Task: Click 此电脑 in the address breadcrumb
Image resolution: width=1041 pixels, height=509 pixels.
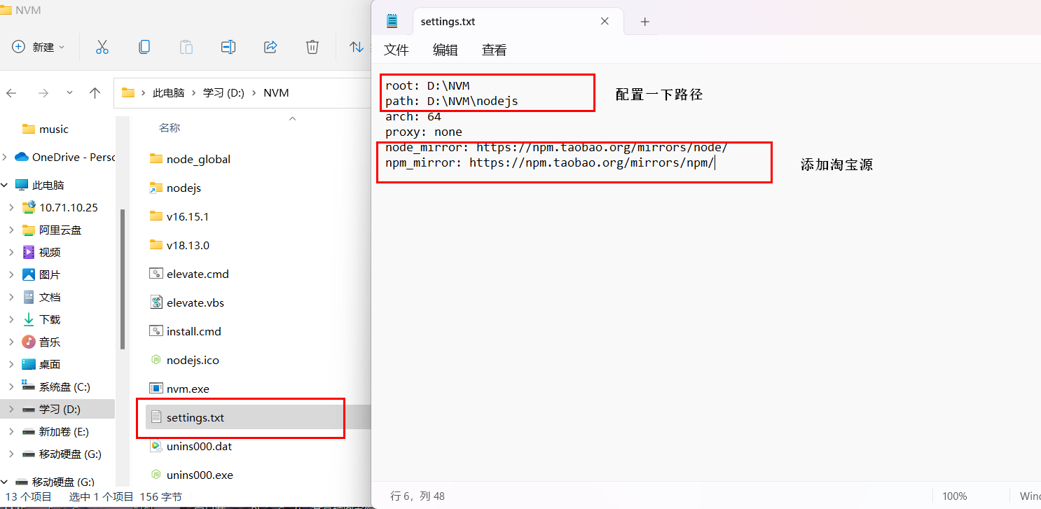Action: pos(168,92)
